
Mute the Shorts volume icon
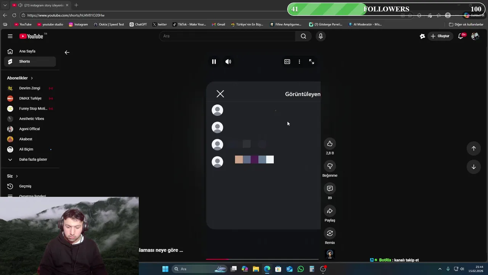click(x=228, y=61)
